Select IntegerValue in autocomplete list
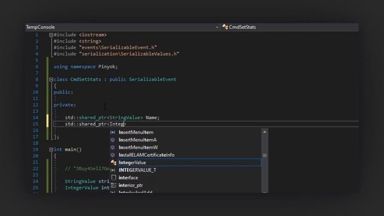 click(190, 163)
